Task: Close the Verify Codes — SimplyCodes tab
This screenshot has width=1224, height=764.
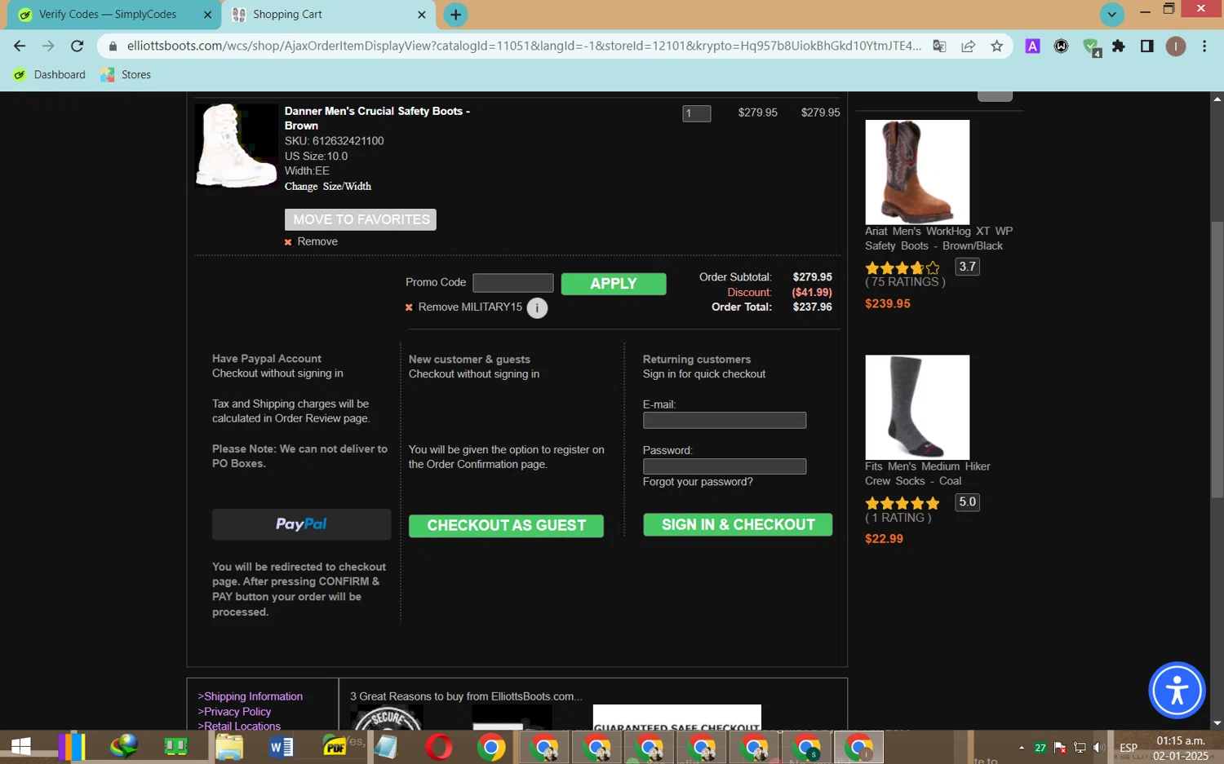Action: point(207,15)
